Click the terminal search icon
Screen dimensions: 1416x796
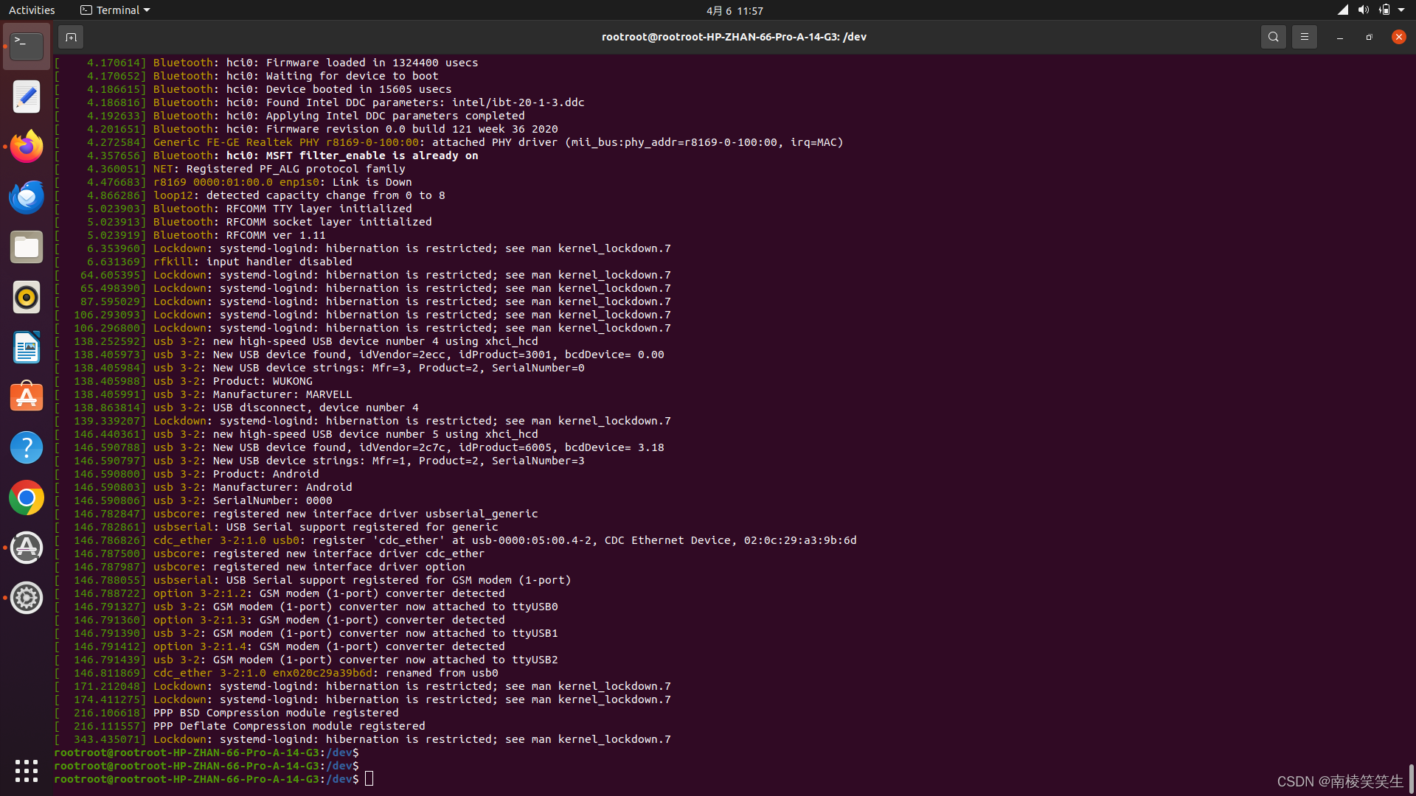pos(1273,37)
